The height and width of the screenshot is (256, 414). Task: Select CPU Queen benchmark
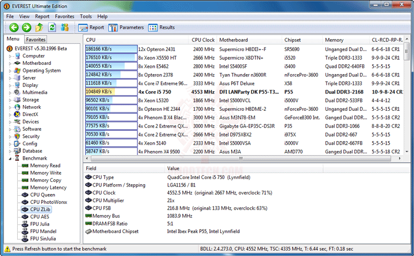(x=43, y=195)
